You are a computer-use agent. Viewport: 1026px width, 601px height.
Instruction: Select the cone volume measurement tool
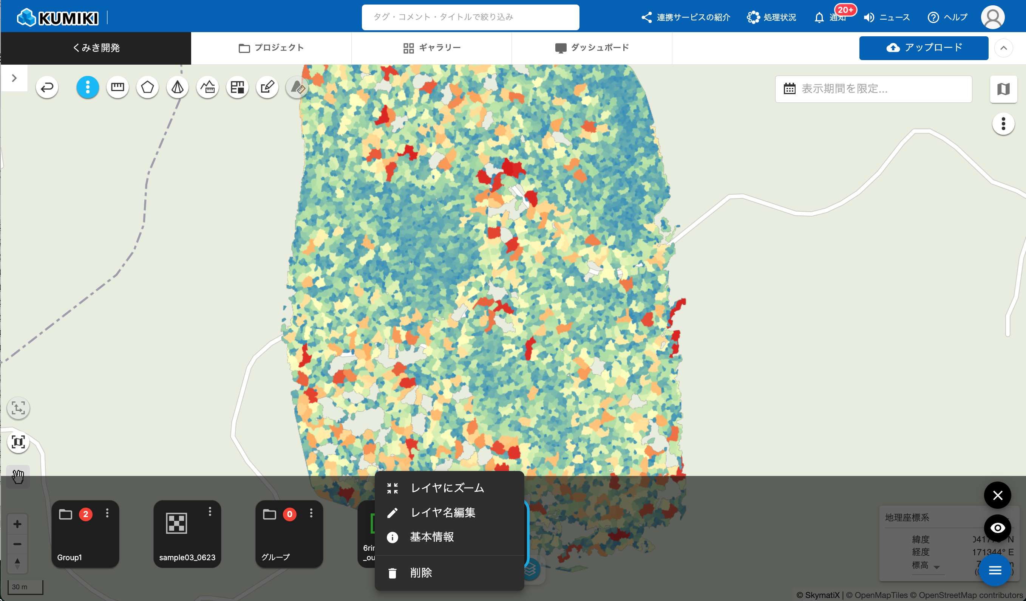point(178,87)
